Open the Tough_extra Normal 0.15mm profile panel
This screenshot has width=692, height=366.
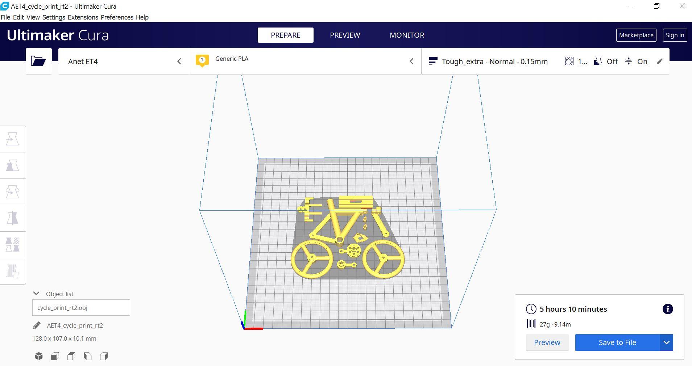coord(545,62)
